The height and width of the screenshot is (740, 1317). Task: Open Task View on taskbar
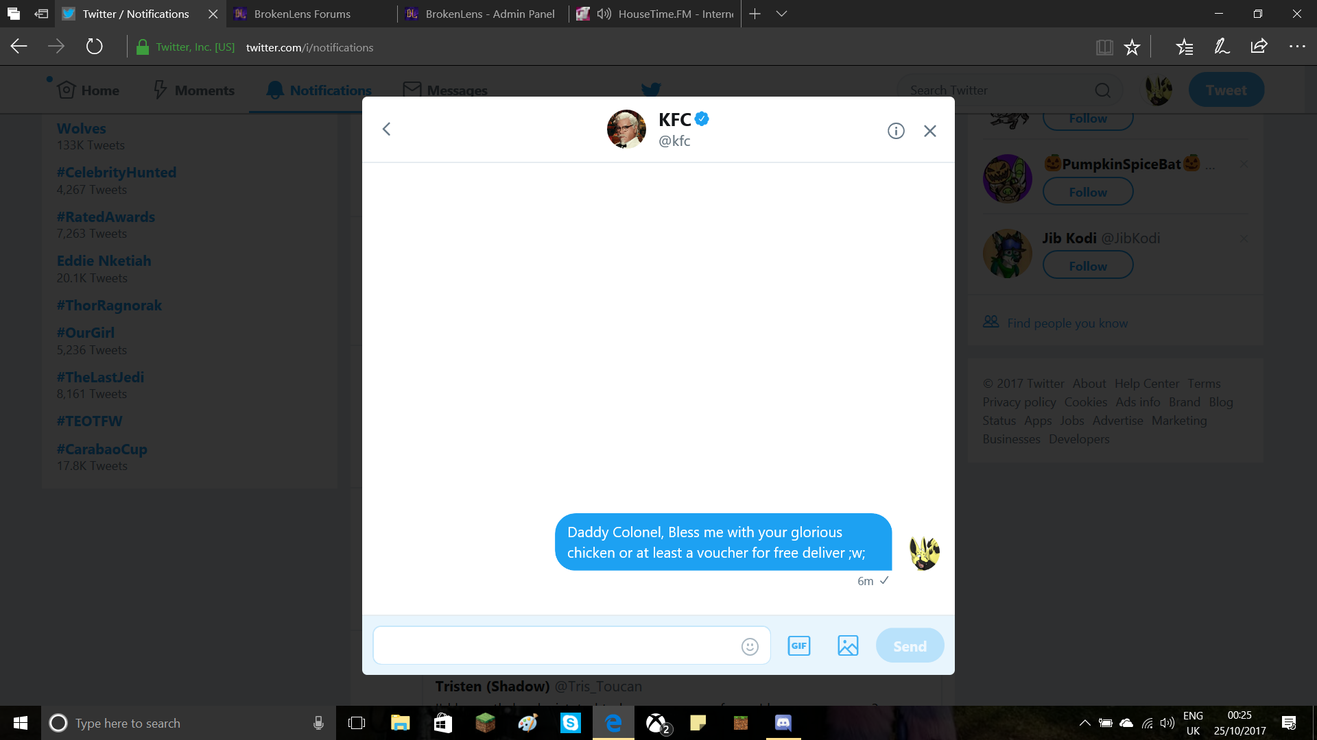tap(357, 723)
